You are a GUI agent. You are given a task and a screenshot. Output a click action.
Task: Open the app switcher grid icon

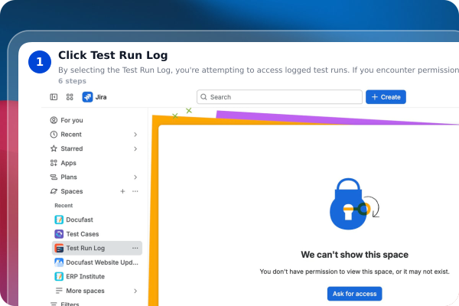[x=70, y=97]
